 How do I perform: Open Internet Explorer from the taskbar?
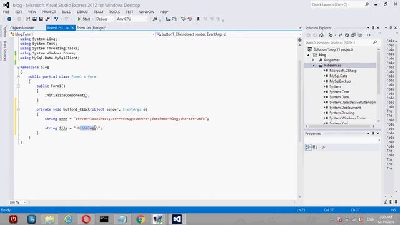[68, 219]
